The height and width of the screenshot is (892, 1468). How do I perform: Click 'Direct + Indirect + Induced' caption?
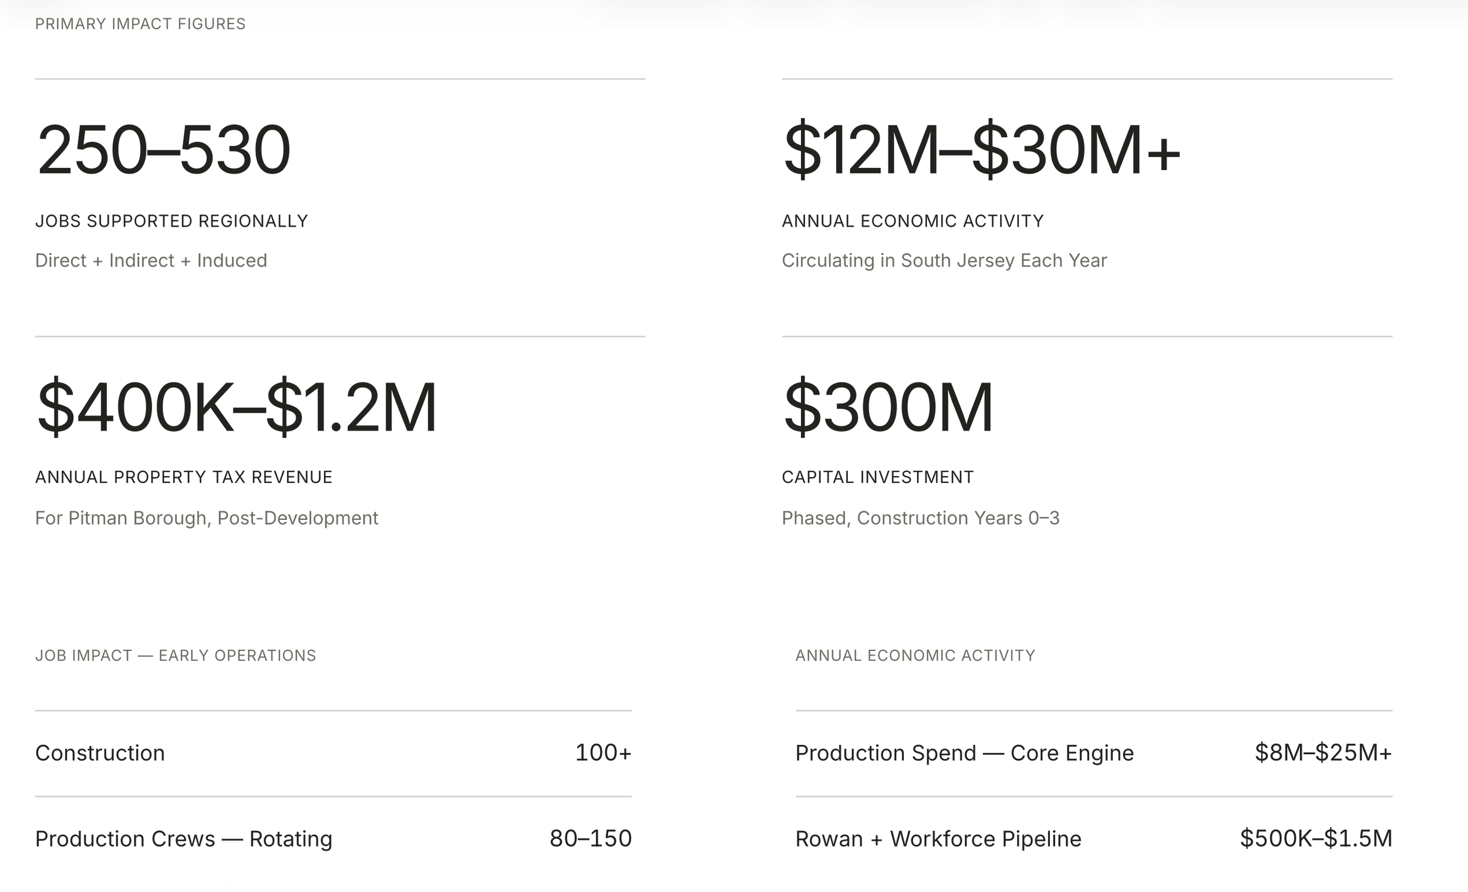pos(151,260)
